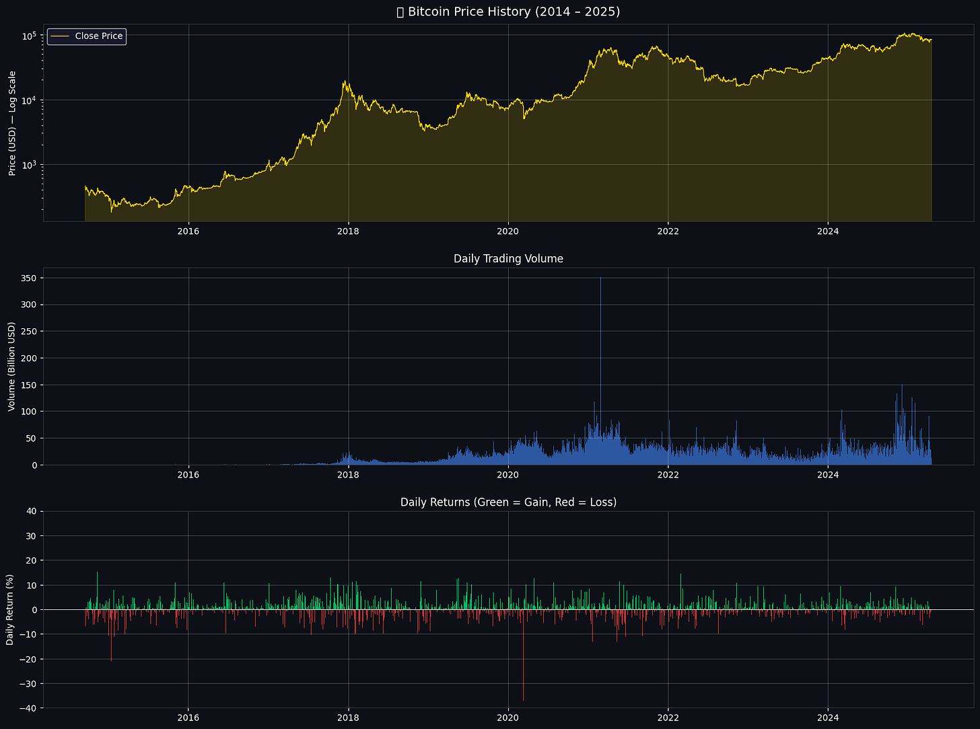Click the 0 tick on the volume axis
980x729 pixels.
pyautogui.click(x=33, y=465)
